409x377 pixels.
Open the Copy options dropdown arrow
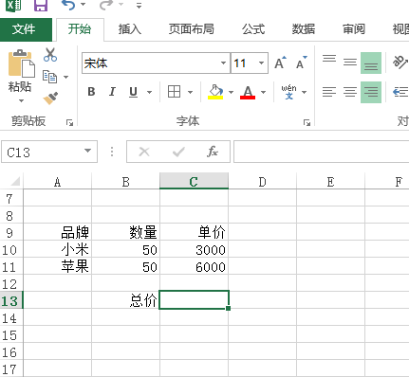tap(65, 77)
